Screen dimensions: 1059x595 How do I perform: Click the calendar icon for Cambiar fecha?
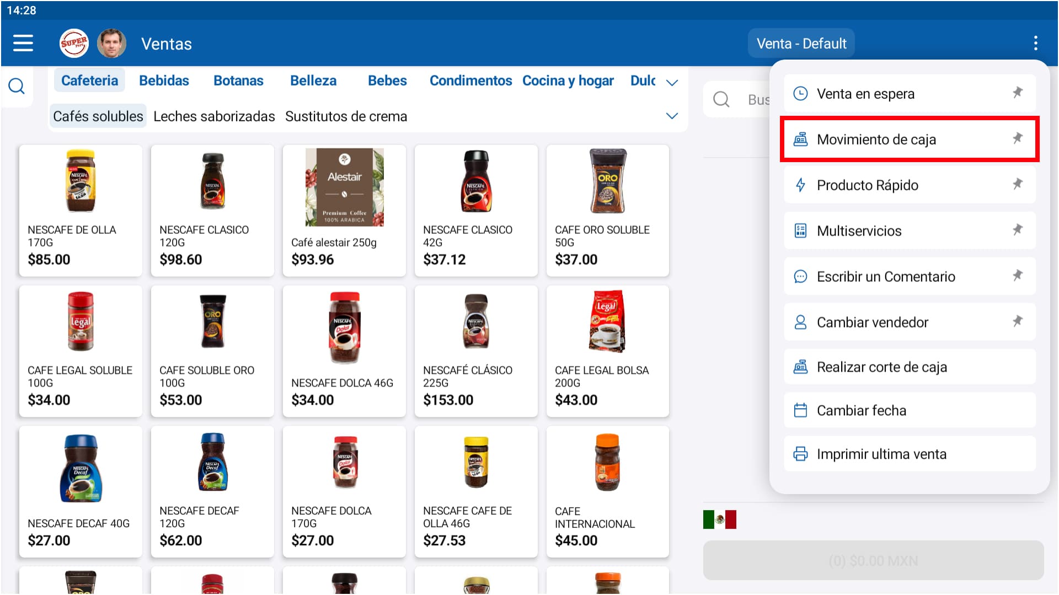click(800, 410)
